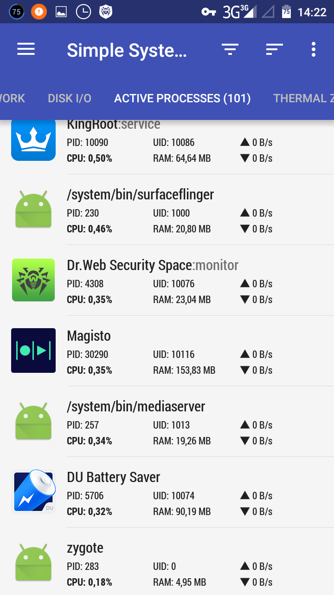Open the /system/bin/surfaceflinger process name
Screen dimensions: 334x595
click(141, 194)
